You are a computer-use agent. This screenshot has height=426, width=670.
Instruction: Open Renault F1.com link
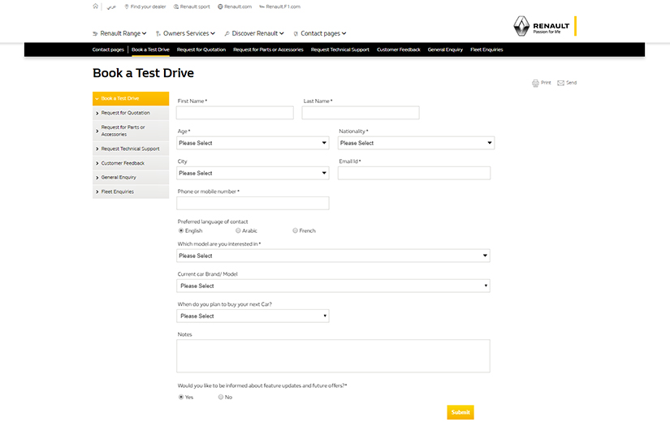click(280, 6)
